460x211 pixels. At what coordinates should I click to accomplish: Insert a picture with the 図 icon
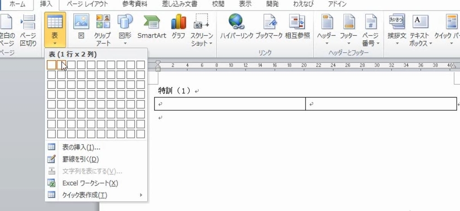pos(81,27)
